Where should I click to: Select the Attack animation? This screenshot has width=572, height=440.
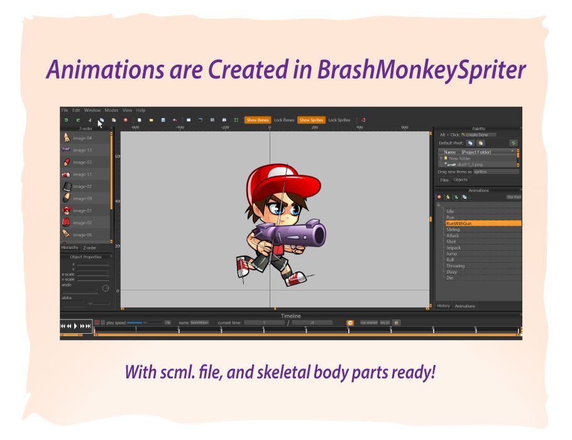[483, 235]
